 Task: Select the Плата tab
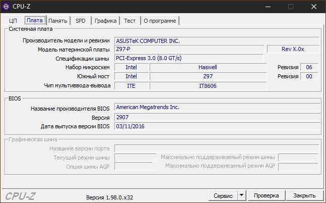[x=35, y=20]
